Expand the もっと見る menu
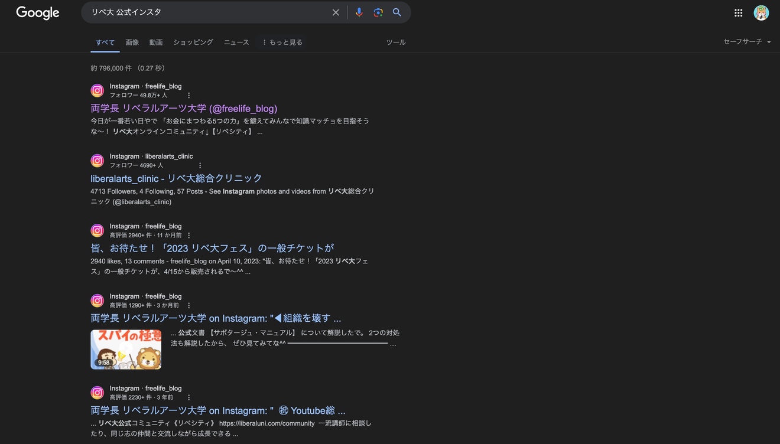Image resolution: width=780 pixels, height=444 pixels. [x=282, y=43]
